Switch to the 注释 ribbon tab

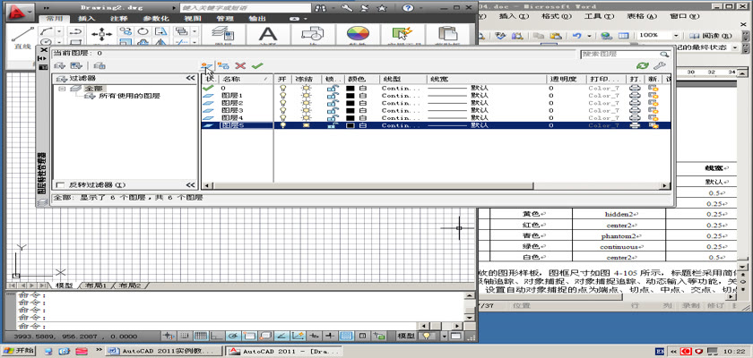118,19
